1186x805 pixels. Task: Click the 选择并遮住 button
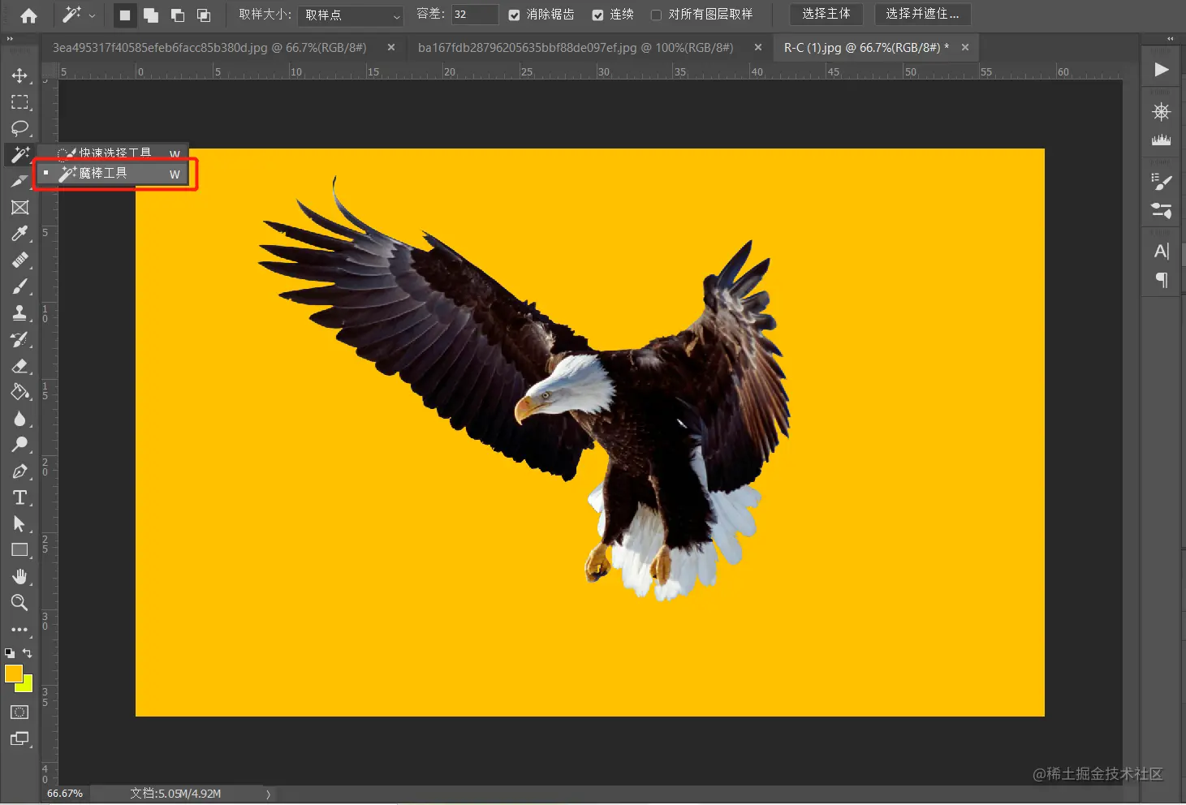(923, 15)
